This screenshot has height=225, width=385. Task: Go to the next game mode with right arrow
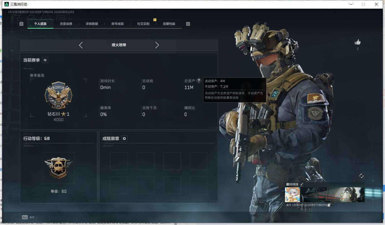tap(157, 45)
